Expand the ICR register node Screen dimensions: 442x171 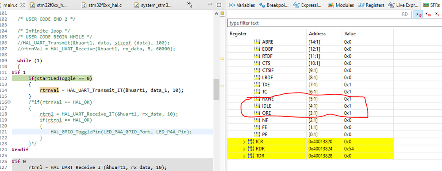point(244,141)
